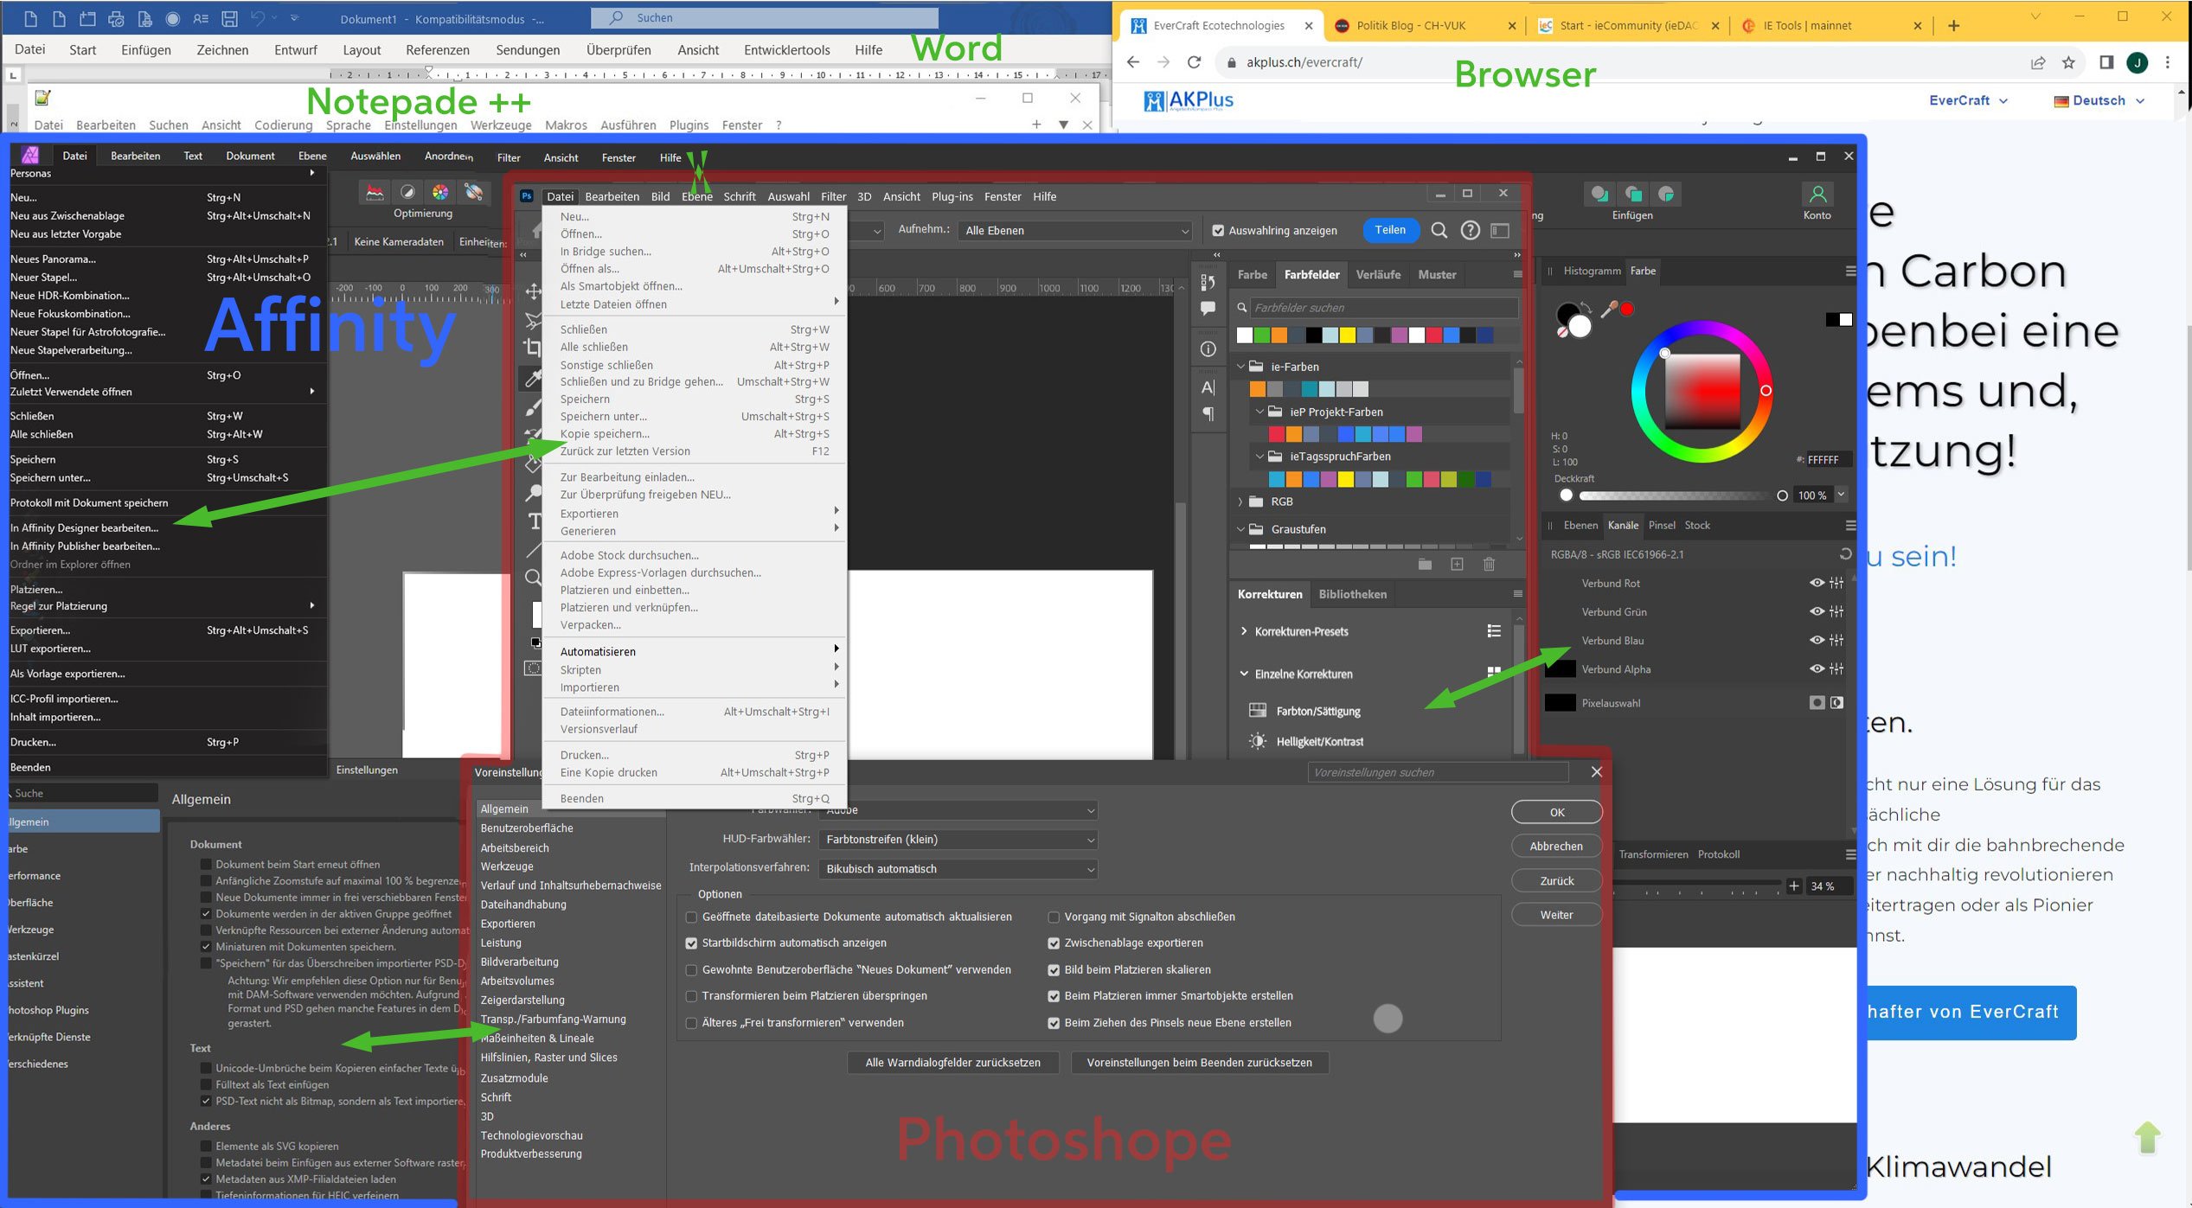Open the Photoshop comments speech bubble panel
The height and width of the screenshot is (1208, 2192).
[x=1208, y=308]
